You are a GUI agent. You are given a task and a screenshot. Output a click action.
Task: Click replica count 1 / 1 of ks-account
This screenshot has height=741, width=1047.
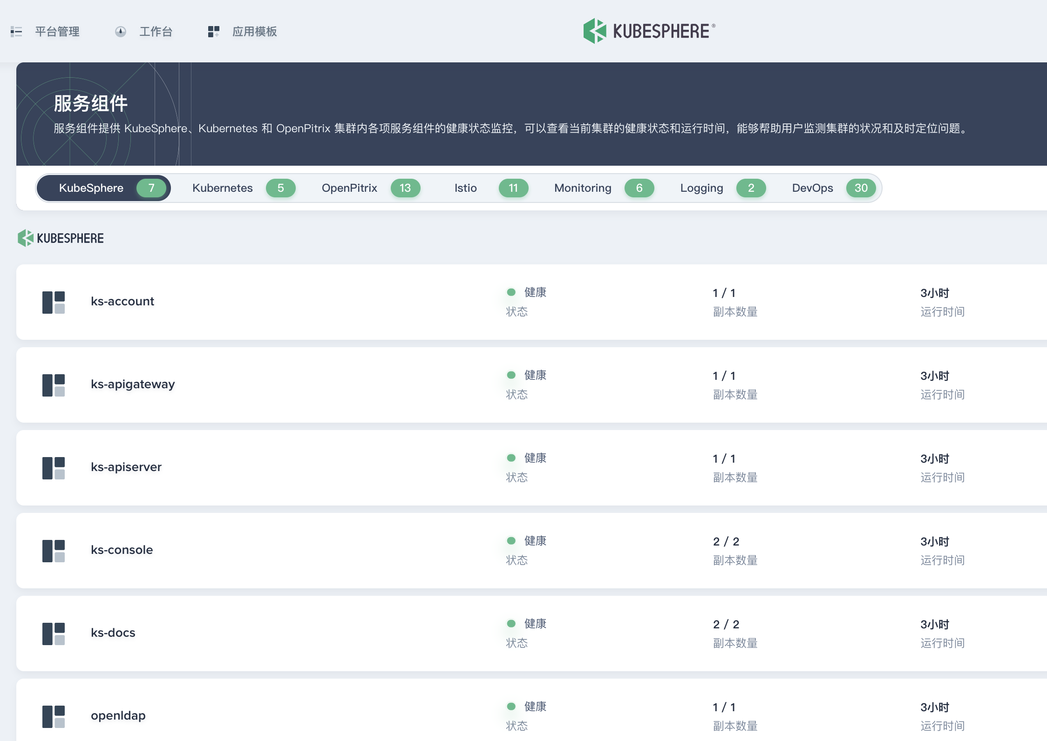[724, 293]
